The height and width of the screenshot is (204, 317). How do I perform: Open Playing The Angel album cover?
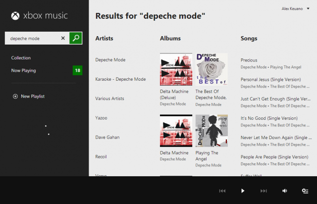[211, 131]
